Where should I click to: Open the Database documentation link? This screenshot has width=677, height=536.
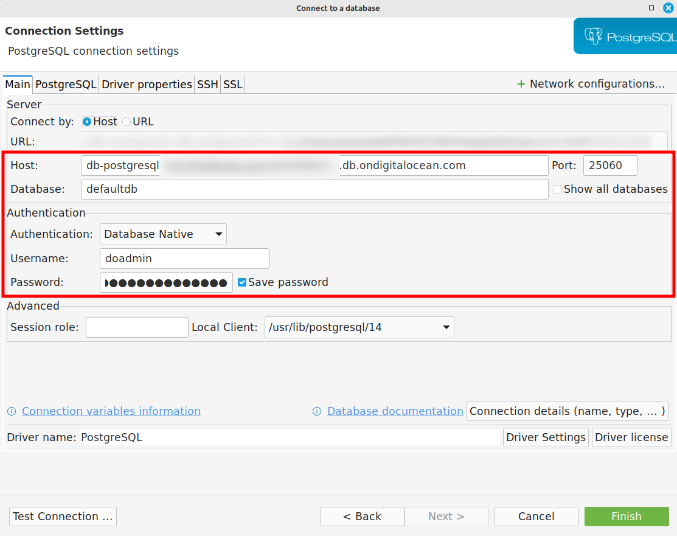[395, 411]
